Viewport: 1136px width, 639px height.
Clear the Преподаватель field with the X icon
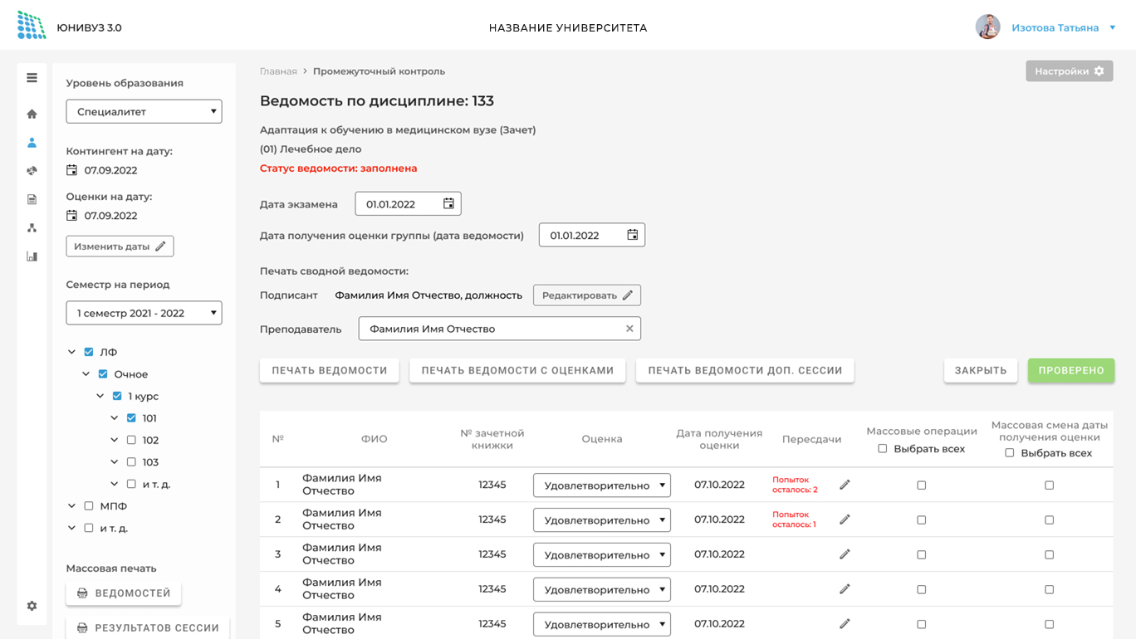click(x=629, y=329)
